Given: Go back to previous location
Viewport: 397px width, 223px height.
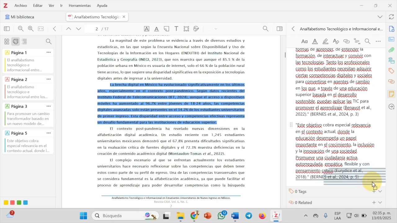Looking at the screenshot, I should (x=55, y=29).
